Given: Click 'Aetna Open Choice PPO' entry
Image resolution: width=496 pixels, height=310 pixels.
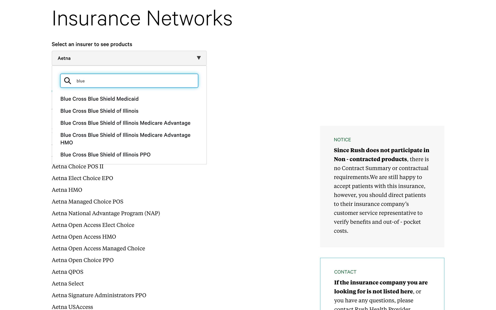Looking at the screenshot, I should 83,260.
